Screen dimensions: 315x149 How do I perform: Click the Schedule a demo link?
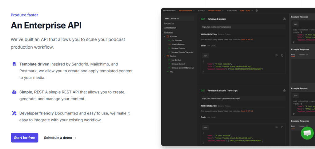[60, 138]
